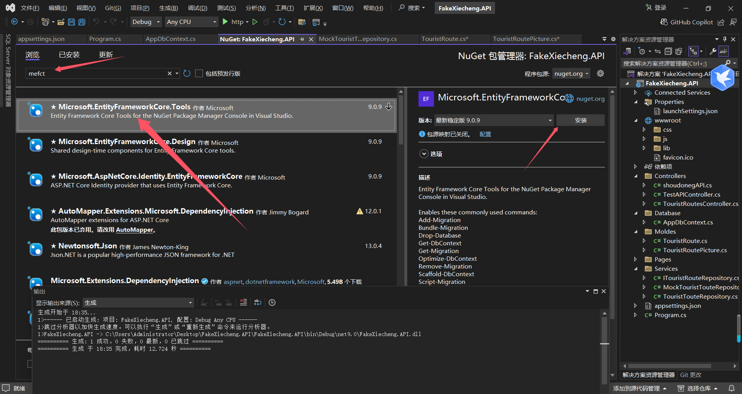This screenshot has height=394, width=742.
Task: Open TouristRoutesController.cs in Solution Explorer
Action: (x=700, y=204)
